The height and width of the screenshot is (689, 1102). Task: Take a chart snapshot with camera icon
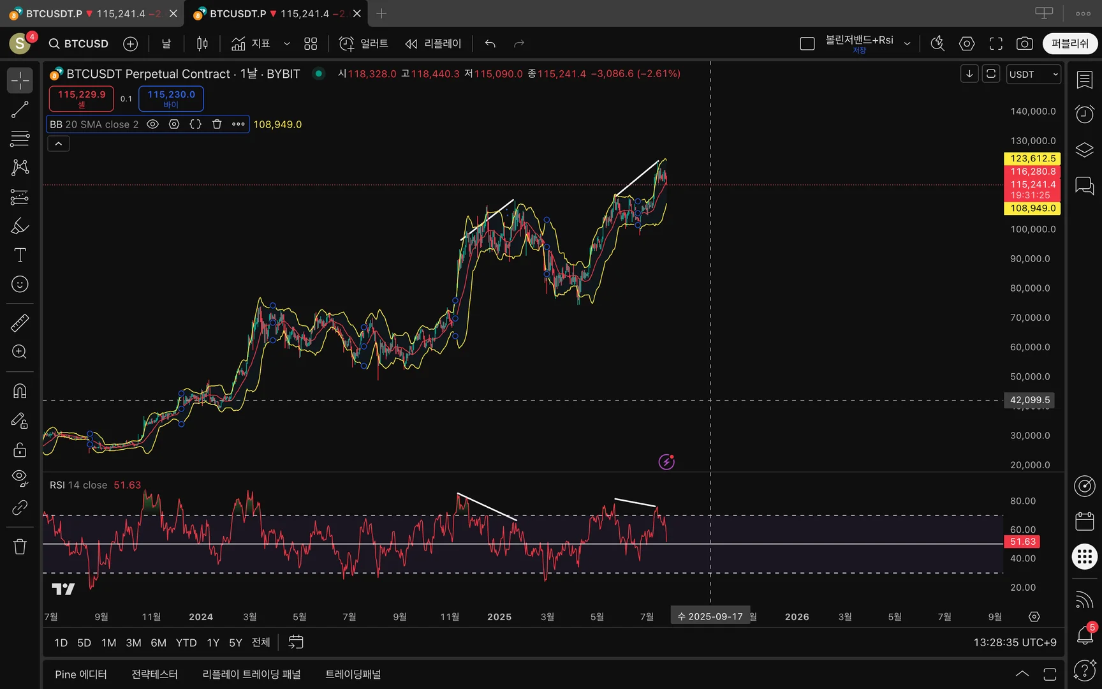pos(1024,43)
